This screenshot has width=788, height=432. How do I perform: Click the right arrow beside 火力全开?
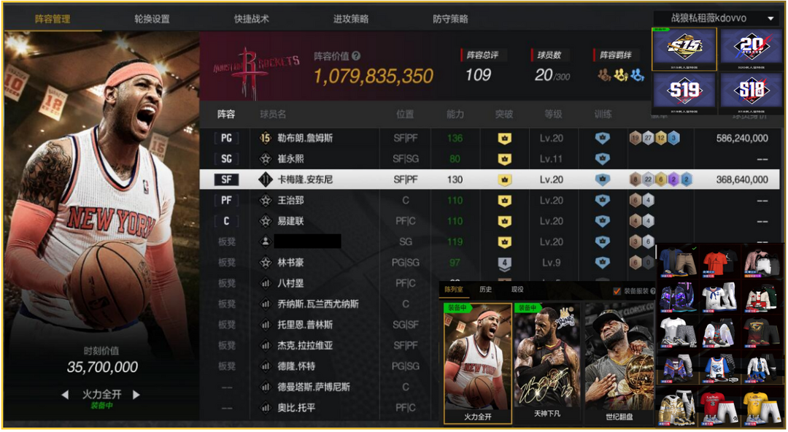click(x=136, y=395)
